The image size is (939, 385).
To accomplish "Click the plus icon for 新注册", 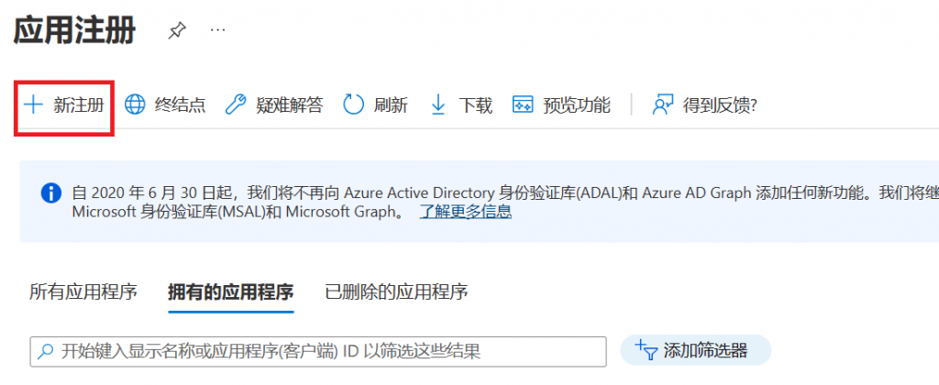I will 33,104.
